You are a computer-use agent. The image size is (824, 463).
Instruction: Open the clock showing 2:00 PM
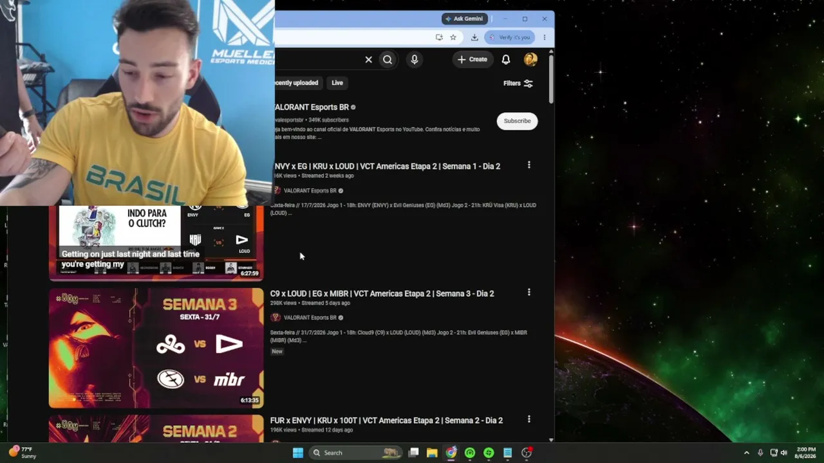click(x=806, y=453)
